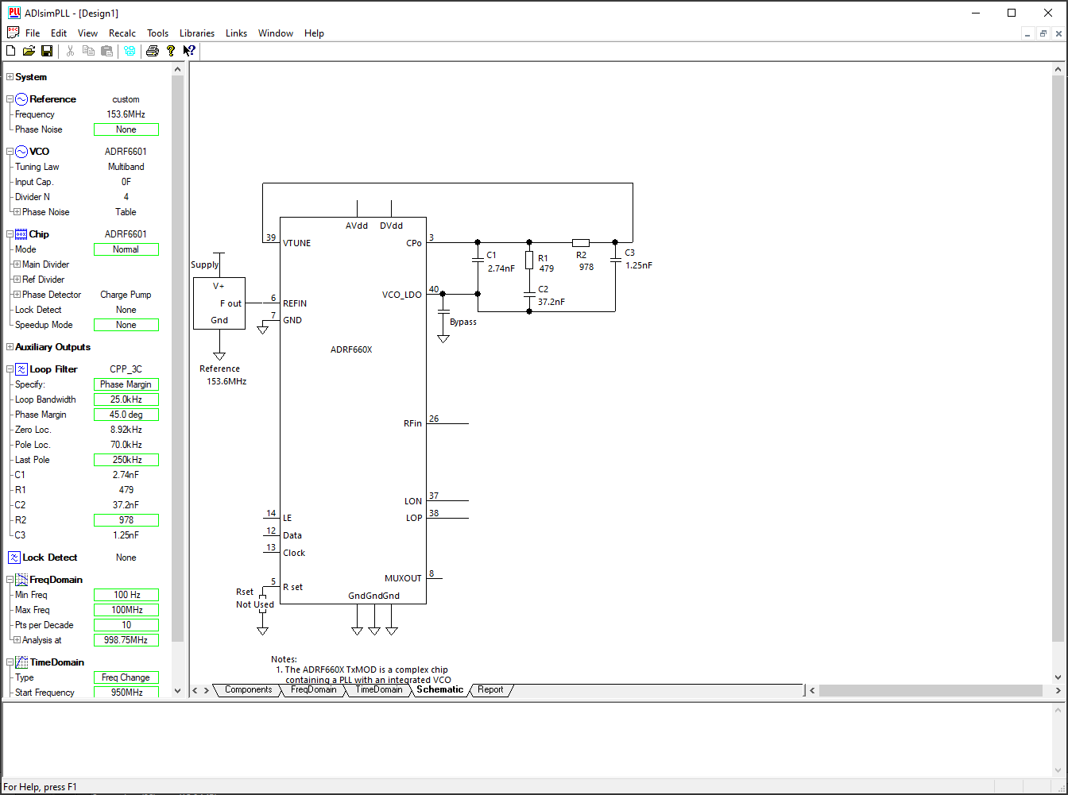Open the Links menu
1068x795 pixels.
coord(236,33)
